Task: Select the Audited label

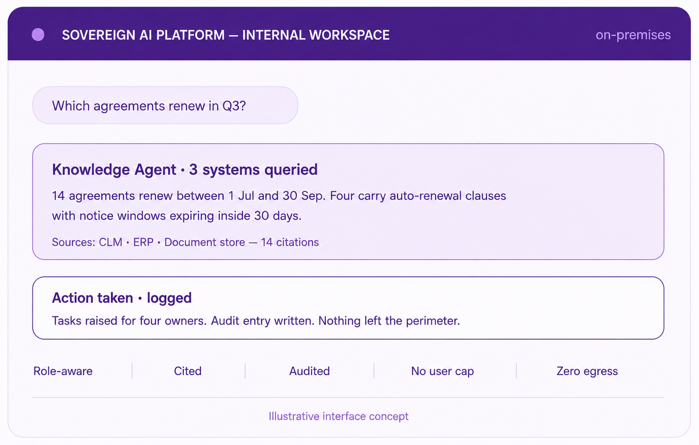Action: coord(309,371)
